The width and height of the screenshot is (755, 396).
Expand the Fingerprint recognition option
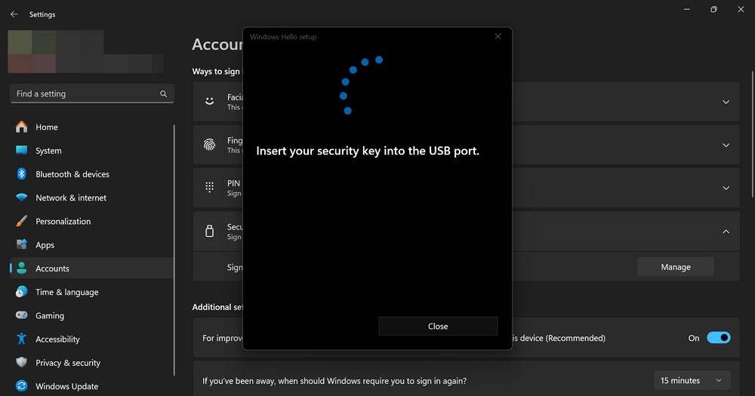pyautogui.click(x=726, y=145)
